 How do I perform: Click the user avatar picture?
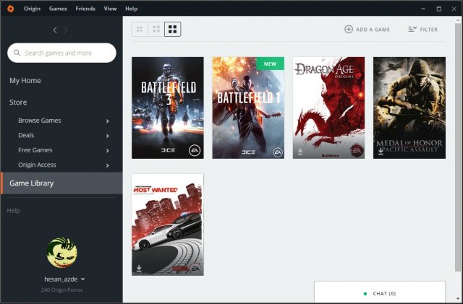click(61, 251)
